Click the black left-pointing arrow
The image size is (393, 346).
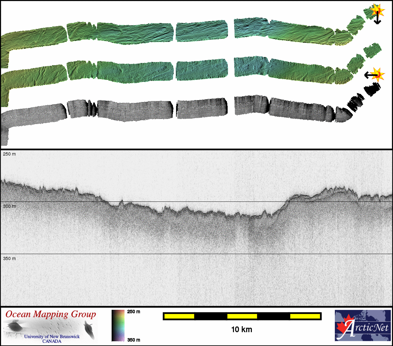point(370,75)
